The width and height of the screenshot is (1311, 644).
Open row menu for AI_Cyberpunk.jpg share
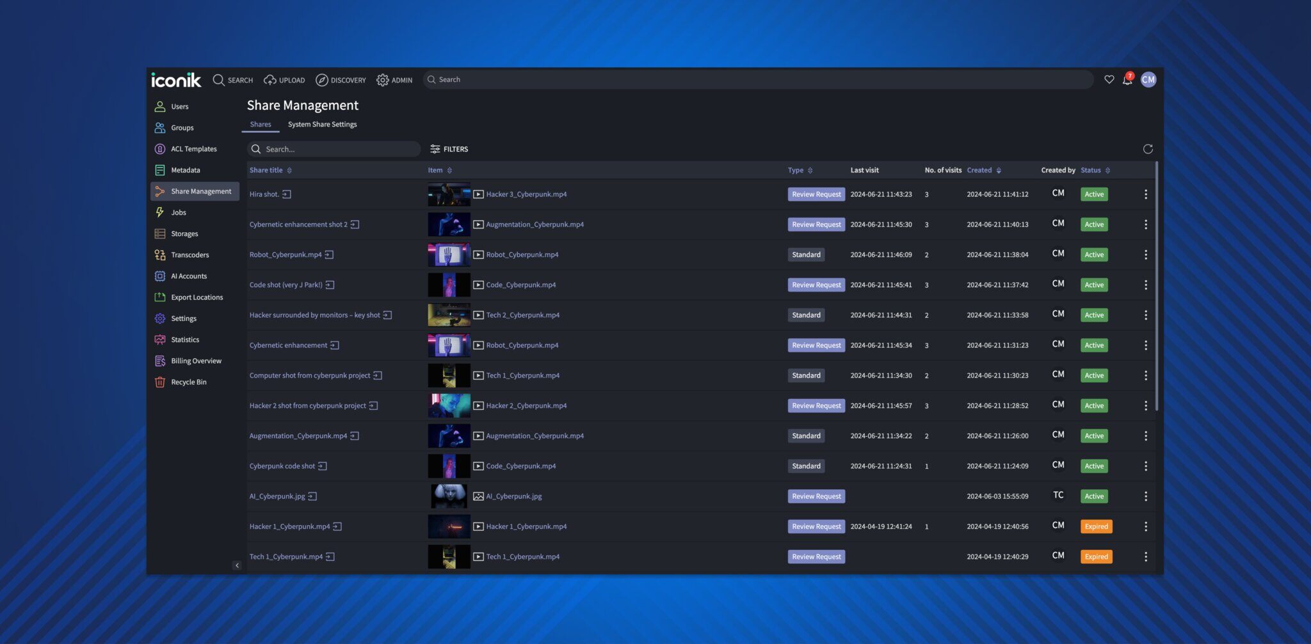coord(1146,496)
